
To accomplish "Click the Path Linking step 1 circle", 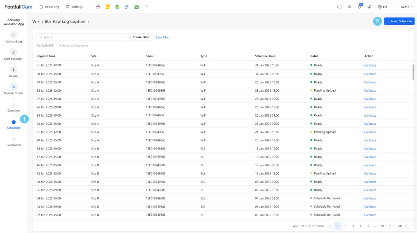I will pos(14,35).
